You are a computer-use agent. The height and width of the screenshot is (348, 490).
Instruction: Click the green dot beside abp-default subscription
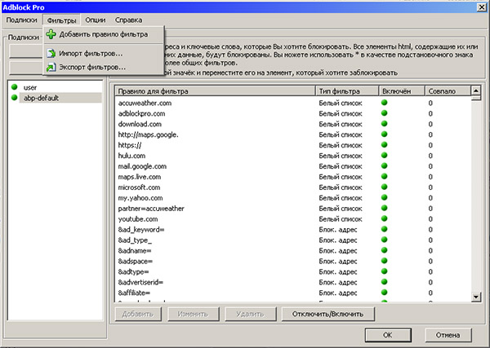[x=14, y=98]
